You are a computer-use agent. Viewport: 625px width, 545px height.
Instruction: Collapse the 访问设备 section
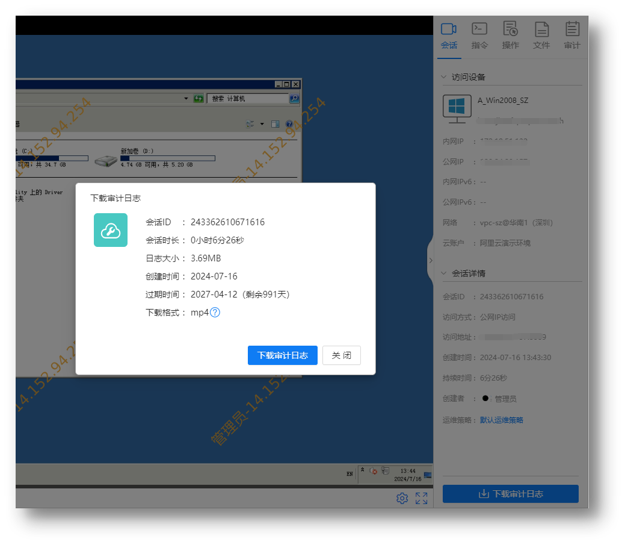tap(444, 77)
